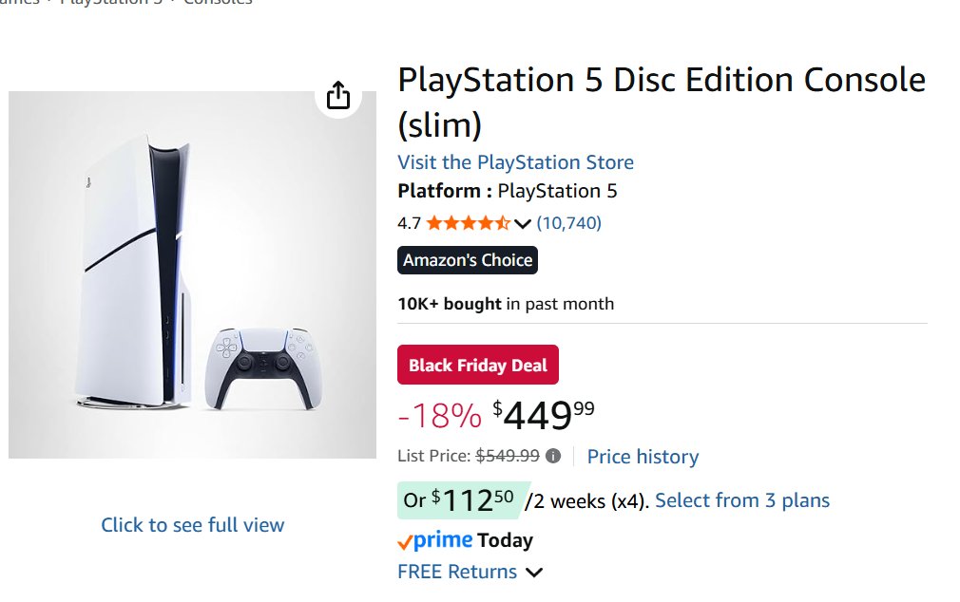The image size is (960, 602).
Task: Click the Click to see full view link
Action: pyautogui.click(x=193, y=524)
